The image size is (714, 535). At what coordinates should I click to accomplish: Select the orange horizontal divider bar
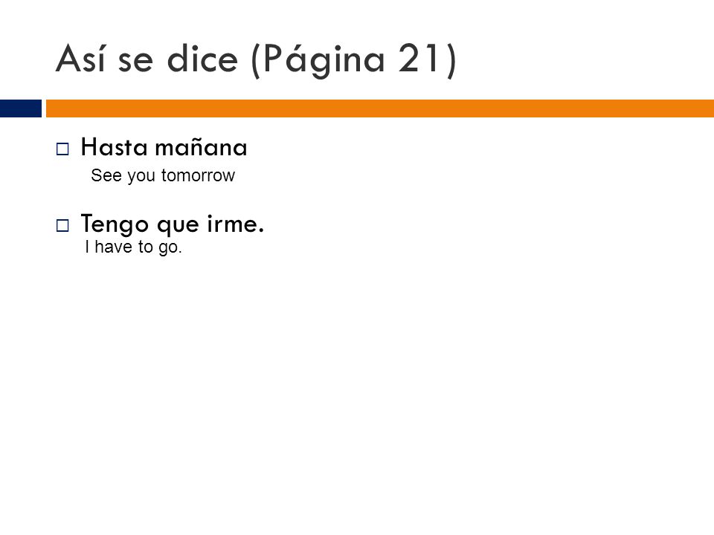380,108
